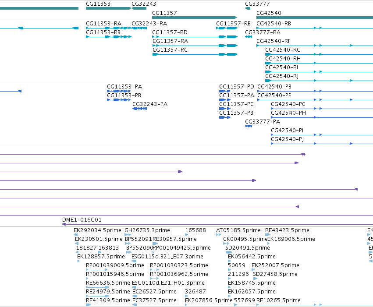
Task: Select transcript CG33777-RA
Action: point(263,32)
